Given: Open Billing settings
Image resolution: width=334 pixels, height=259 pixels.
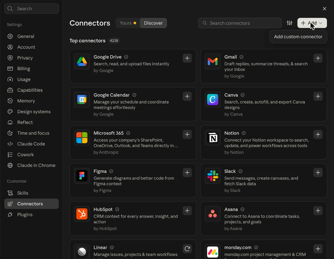Looking at the screenshot, I should 31,69.
